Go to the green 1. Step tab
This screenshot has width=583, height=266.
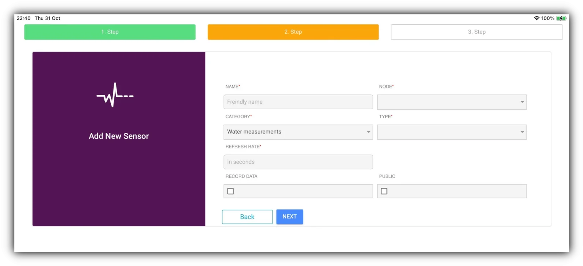click(110, 32)
